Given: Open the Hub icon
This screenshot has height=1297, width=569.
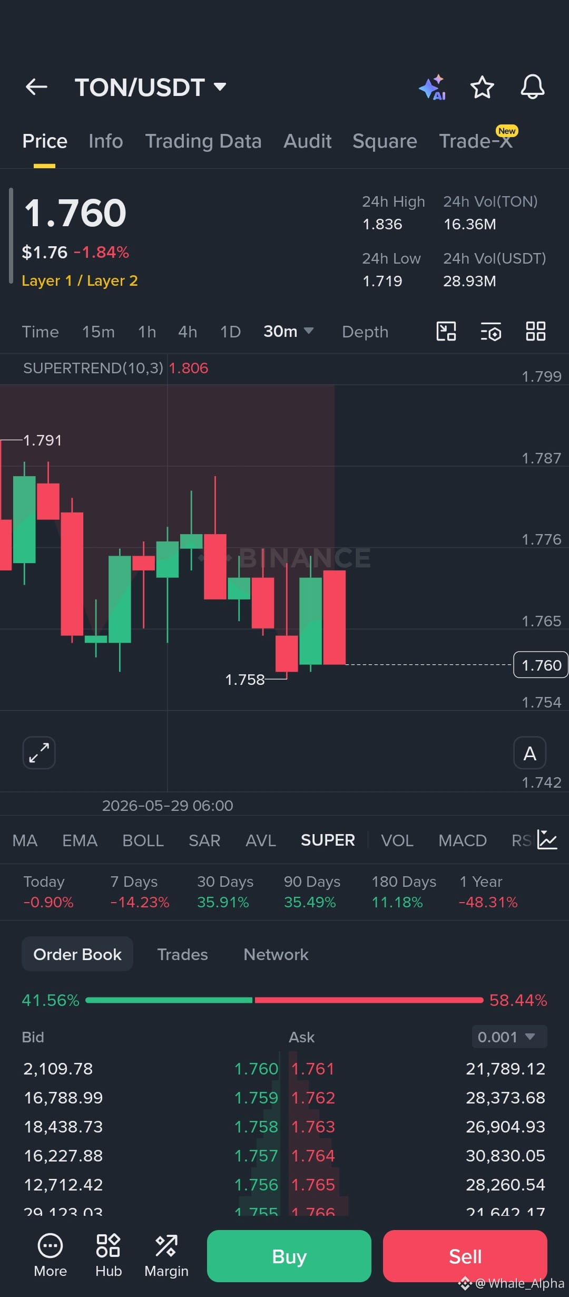Looking at the screenshot, I should [109, 1256].
